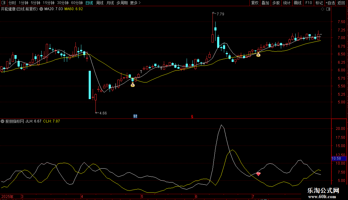Click the 20.00 indicator axis label
This screenshot has width=348, height=200.
(340, 129)
